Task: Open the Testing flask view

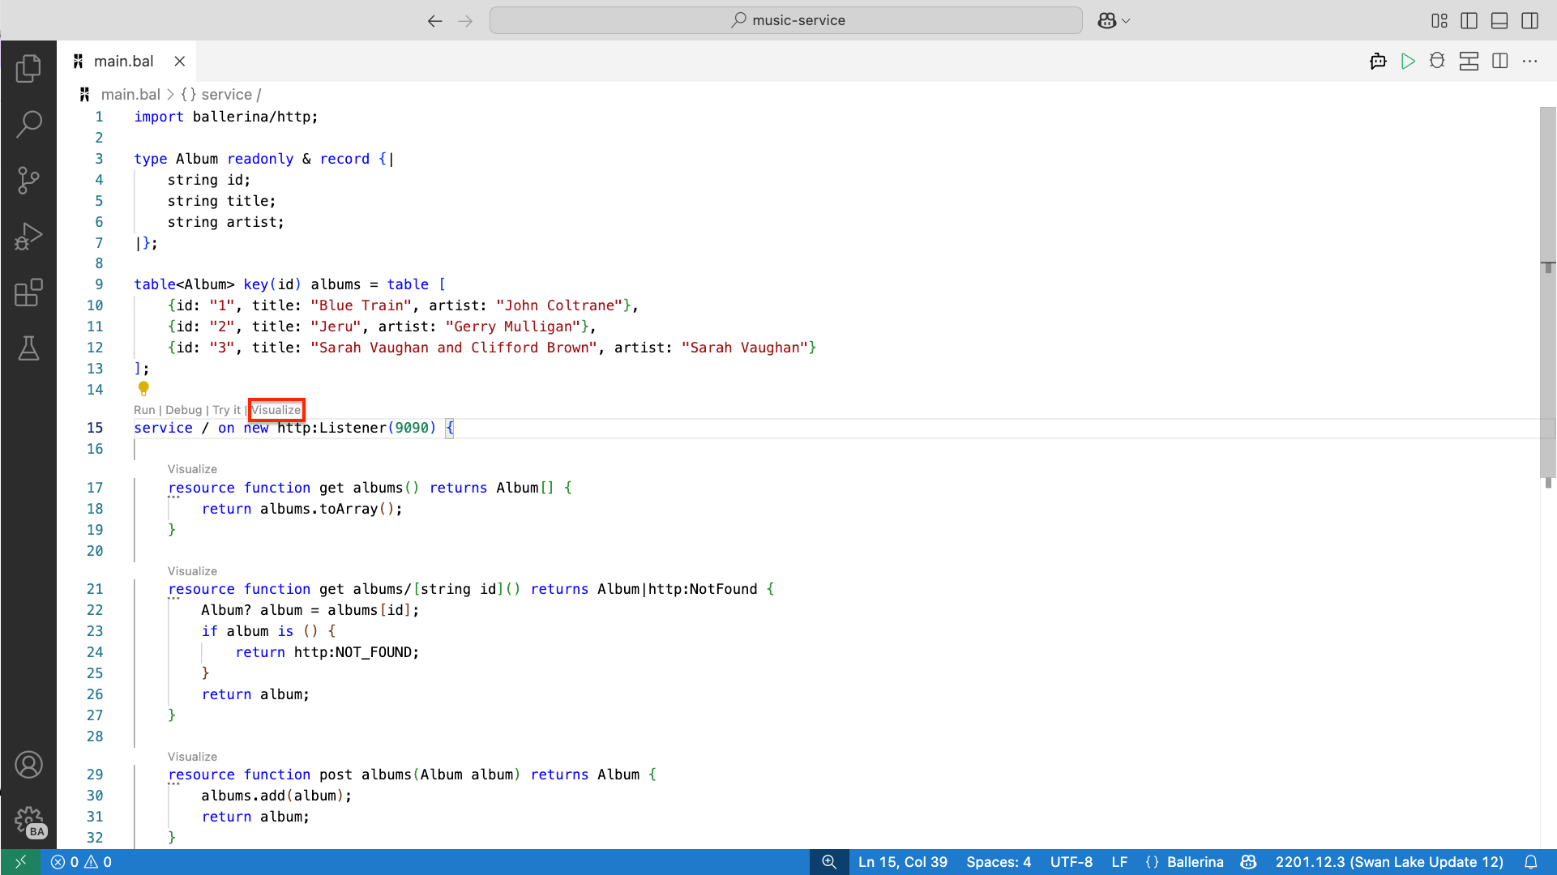Action: point(28,348)
